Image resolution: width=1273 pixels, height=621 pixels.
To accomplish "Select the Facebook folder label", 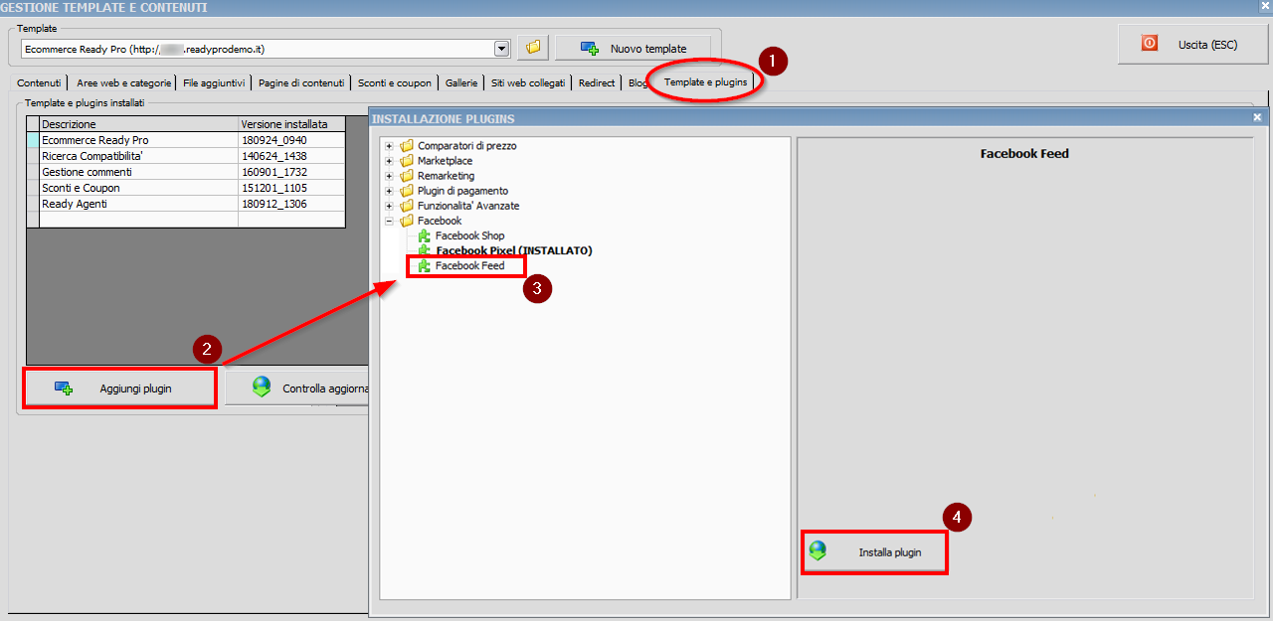I will pyautogui.click(x=439, y=221).
